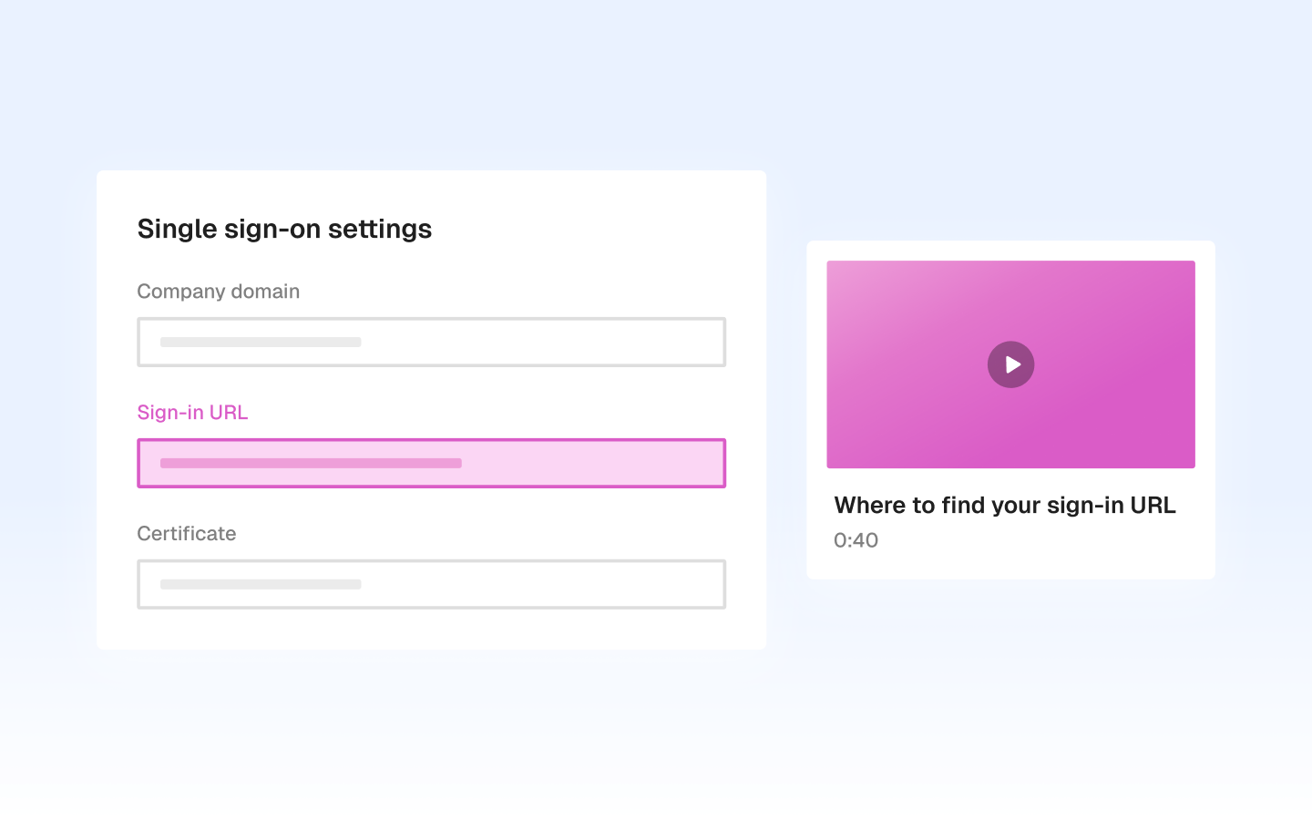Click the Certificate input field
Screen dimensions: 1312x820
coord(431,584)
